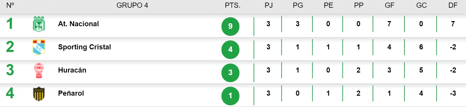
Task: Click the green position number 4
Action: (x=10, y=93)
